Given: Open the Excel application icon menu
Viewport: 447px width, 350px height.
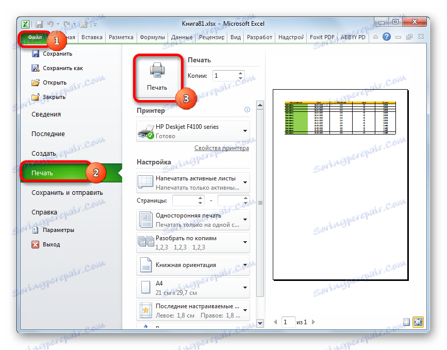Looking at the screenshot, I should pos(25,24).
